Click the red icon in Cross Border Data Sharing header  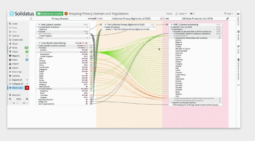coord(86,43)
